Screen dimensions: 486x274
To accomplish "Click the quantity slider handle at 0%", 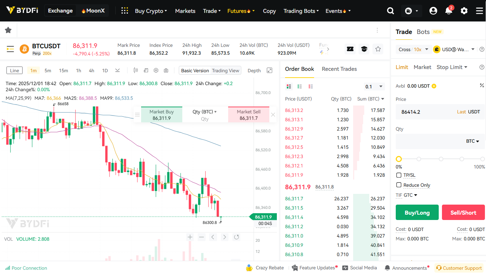I will coord(399,159).
